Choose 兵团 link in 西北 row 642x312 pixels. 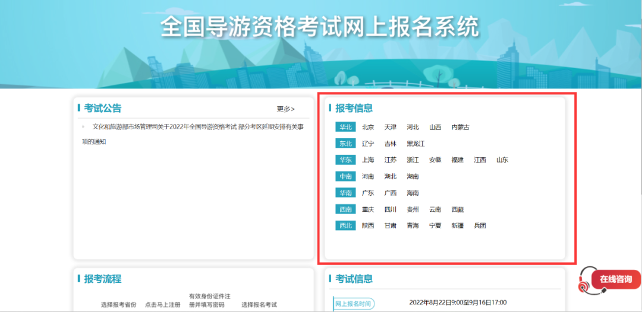click(480, 225)
